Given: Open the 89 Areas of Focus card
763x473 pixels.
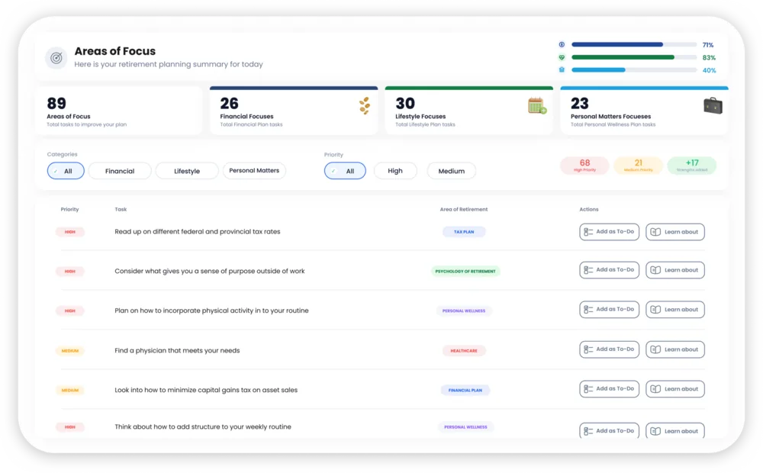Looking at the screenshot, I should point(118,111).
